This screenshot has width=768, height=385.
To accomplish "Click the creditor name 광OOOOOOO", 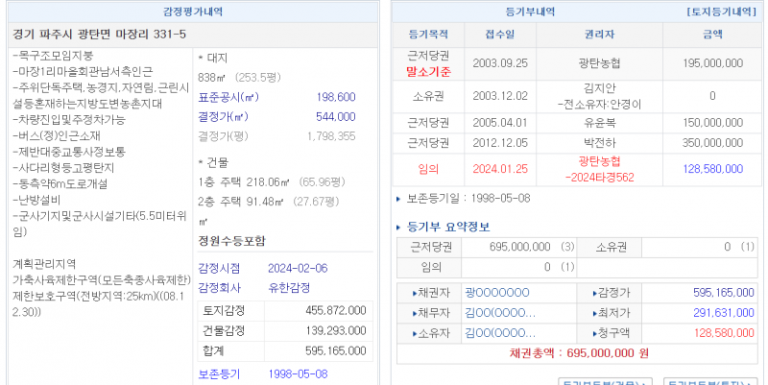I will 496,293.
